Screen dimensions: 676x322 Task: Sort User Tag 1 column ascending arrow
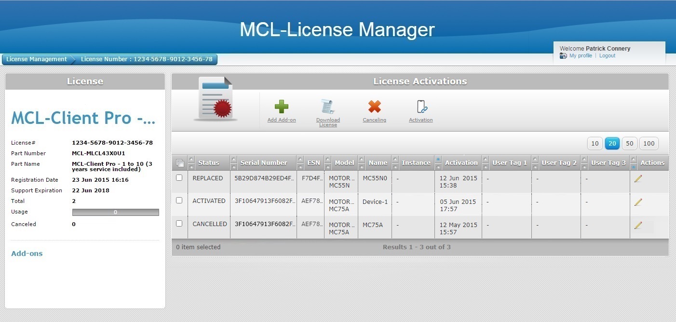pyautogui.click(x=486, y=159)
